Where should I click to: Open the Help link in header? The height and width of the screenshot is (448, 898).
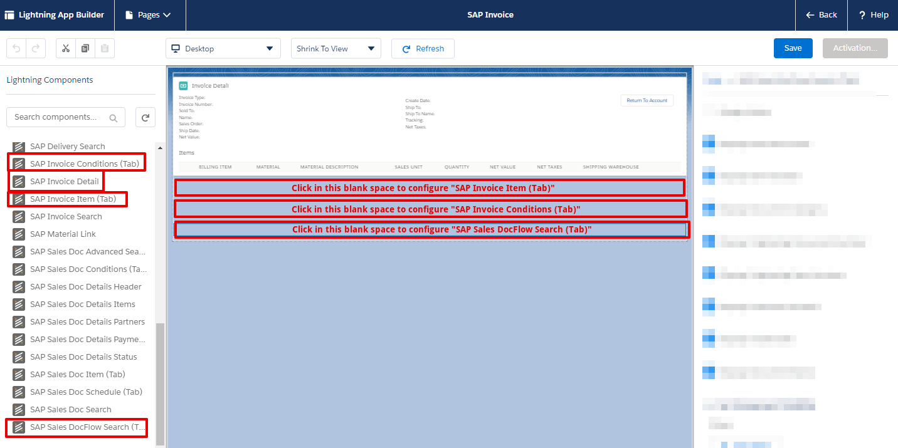(x=873, y=15)
